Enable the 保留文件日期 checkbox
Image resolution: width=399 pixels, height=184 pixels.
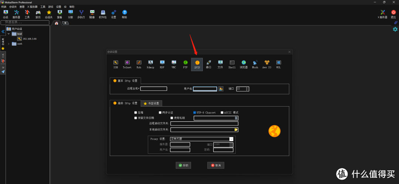point(136,118)
